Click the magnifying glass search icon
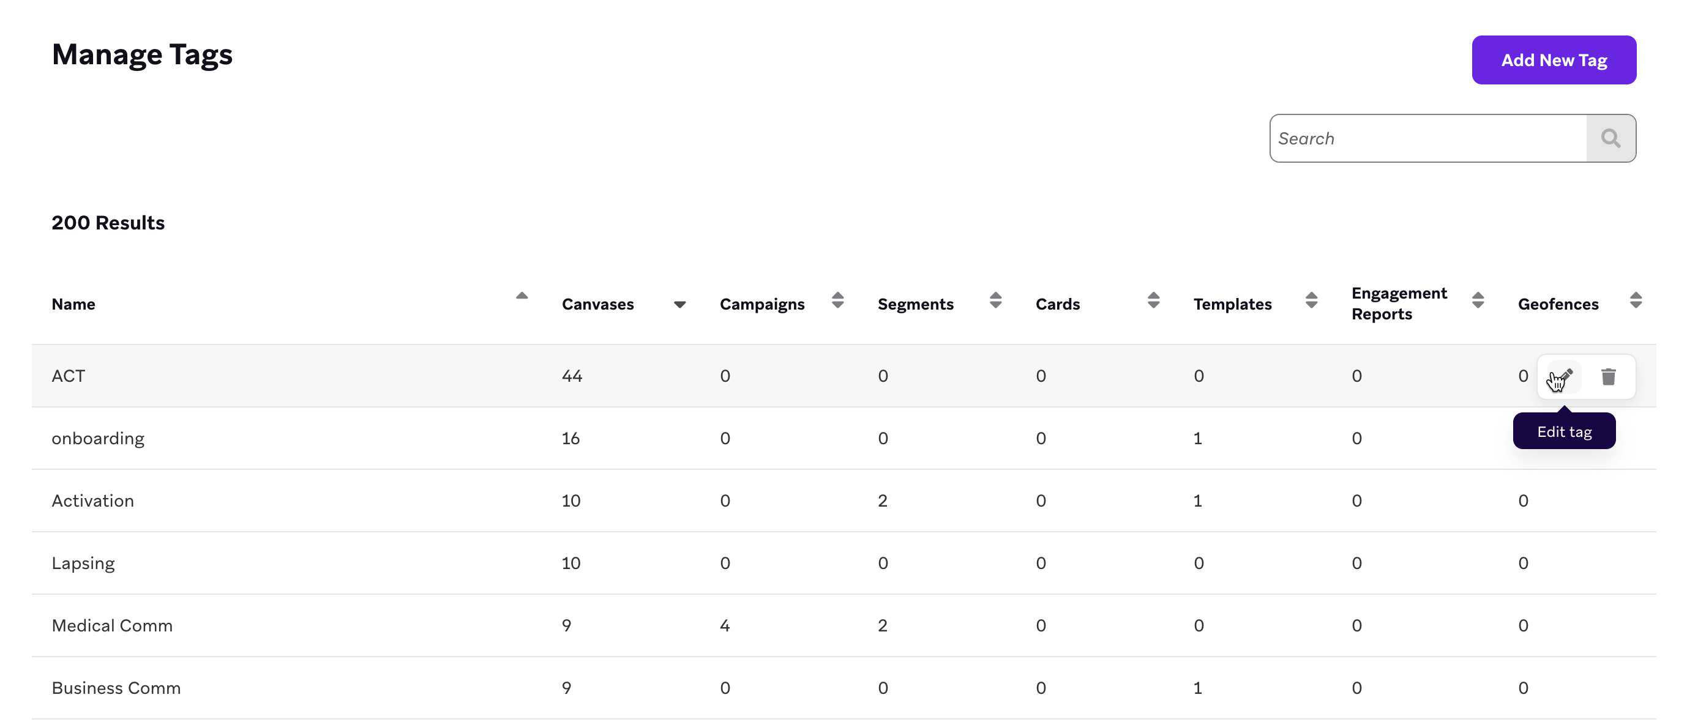 pyautogui.click(x=1610, y=138)
